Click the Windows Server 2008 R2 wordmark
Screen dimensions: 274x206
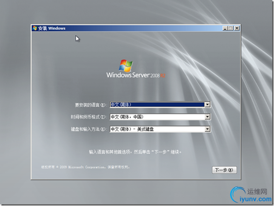(136, 75)
